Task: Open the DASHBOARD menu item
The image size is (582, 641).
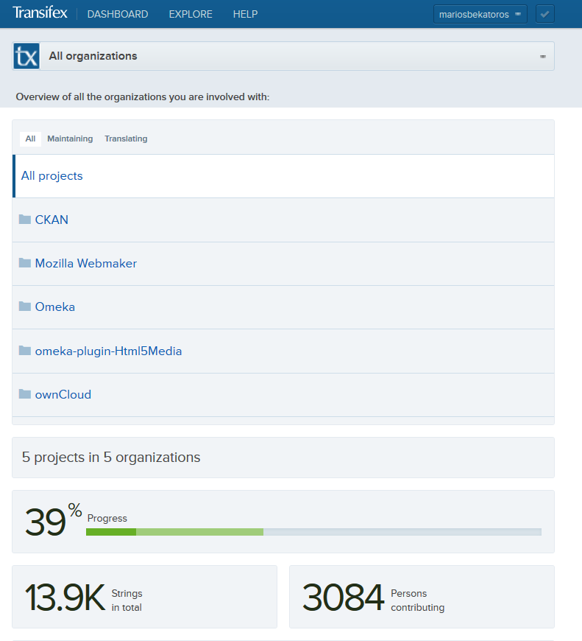Action: coord(118,14)
